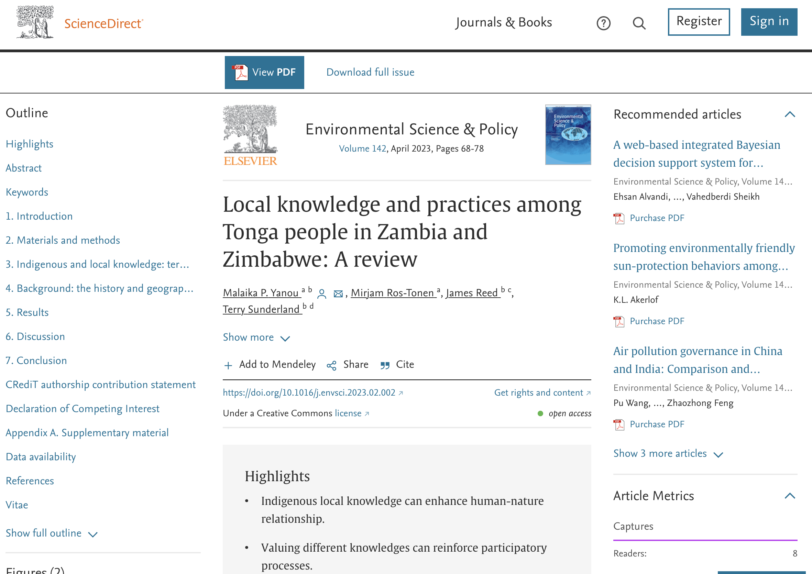This screenshot has width=812, height=574.
Task: Open View PDF button
Action: coord(264,72)
